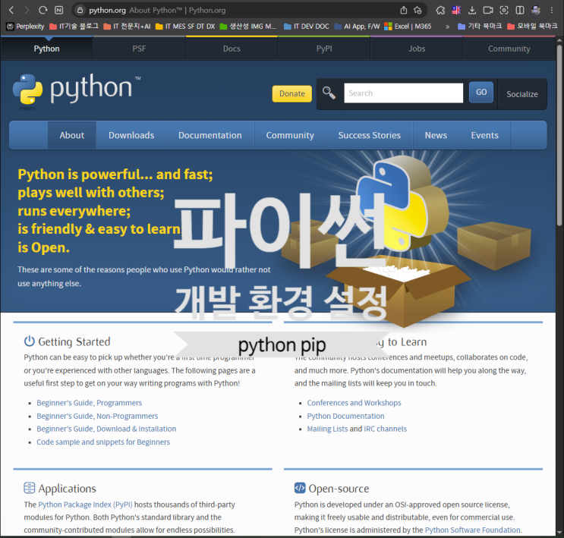Screen dimensions: 564x538
Task: Open Python Software Foundation link
Action: 473,530
